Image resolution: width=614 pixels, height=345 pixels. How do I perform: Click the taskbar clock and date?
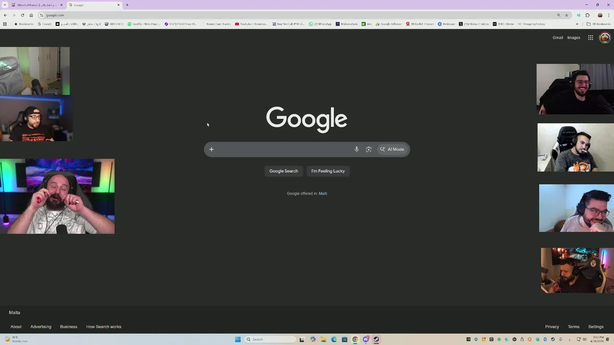pos(597,339)
